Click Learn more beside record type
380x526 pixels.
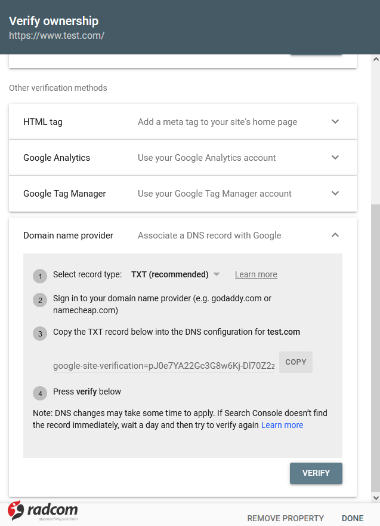pos(256,274)
